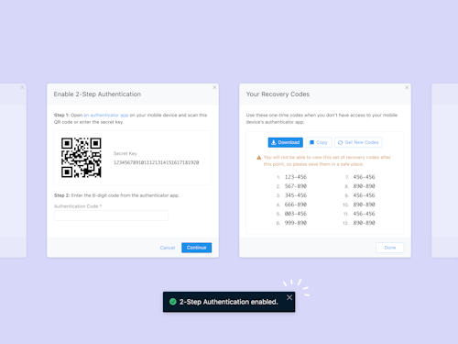
Task: Select recovery code number 7
Action: click(x=364, y=177)
